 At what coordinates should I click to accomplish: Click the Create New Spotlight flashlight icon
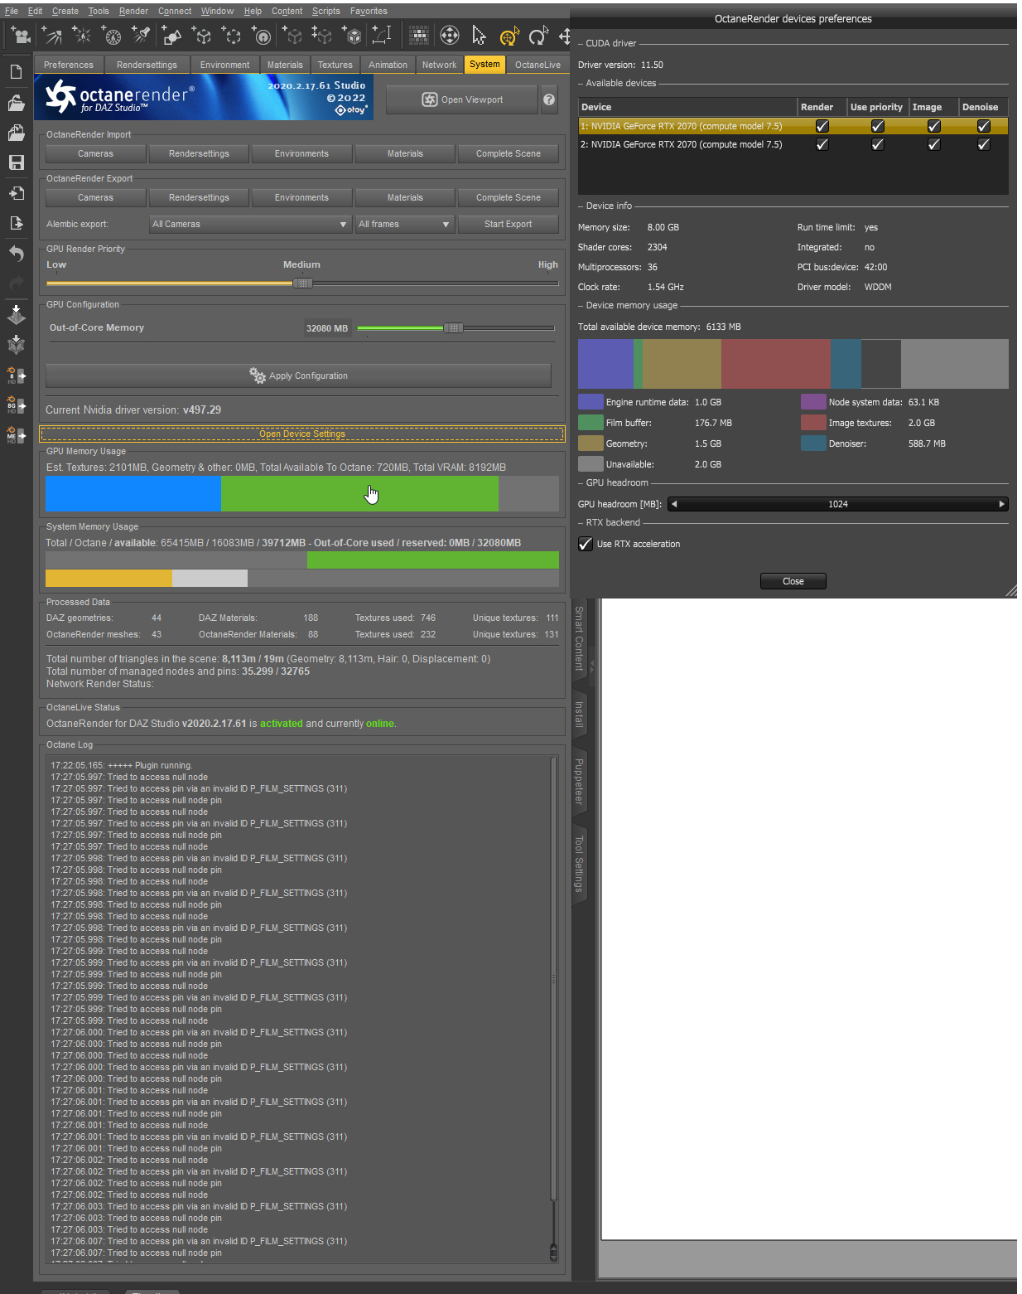[x=142, y=36]
